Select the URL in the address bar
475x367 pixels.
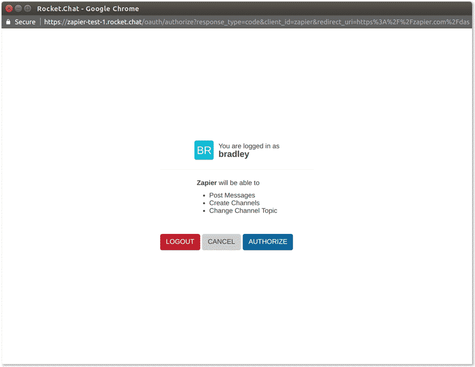click(x=257, y=22)
